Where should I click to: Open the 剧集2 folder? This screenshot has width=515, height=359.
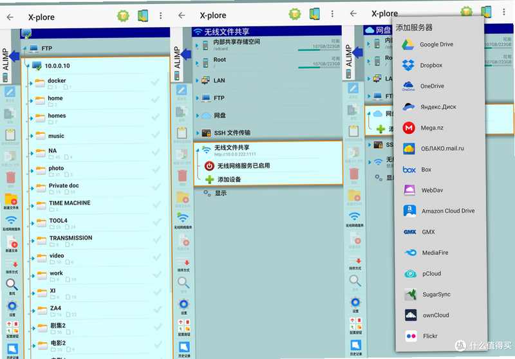pos(98,328)
